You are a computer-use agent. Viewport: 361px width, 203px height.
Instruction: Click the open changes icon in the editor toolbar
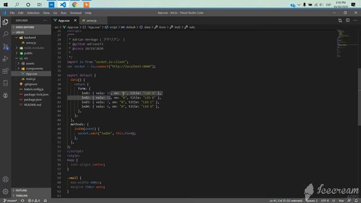[340, 20]
